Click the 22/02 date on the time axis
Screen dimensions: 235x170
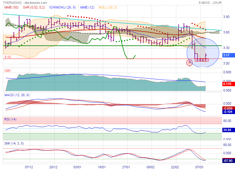coord(175,167)
